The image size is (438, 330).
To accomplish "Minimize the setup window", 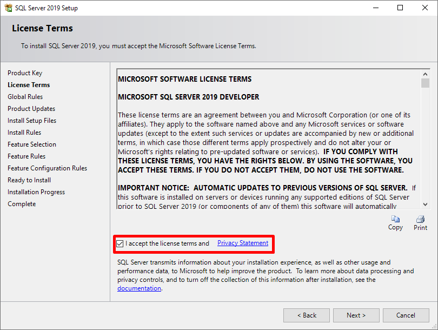I will [375, 8].
